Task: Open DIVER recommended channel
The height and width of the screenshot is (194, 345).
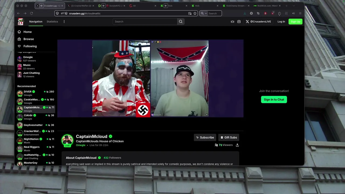Action: [x=36, y=93]
